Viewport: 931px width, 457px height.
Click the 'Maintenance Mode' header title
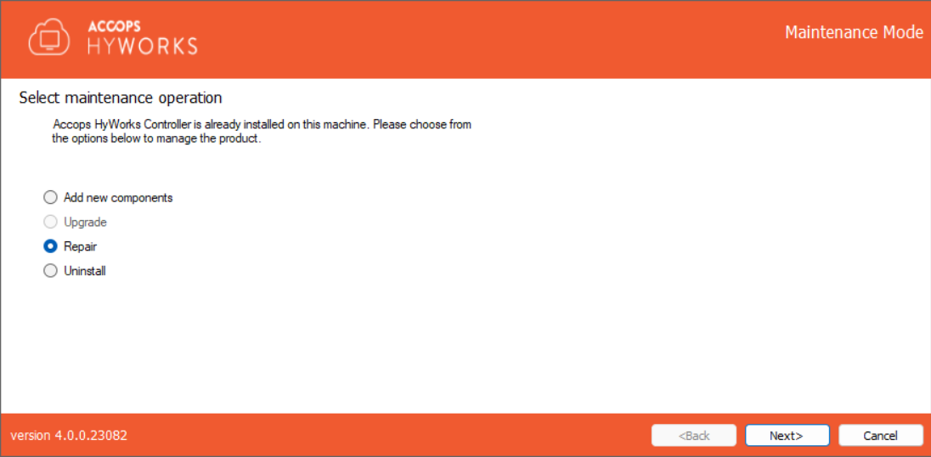coord(854,32)
